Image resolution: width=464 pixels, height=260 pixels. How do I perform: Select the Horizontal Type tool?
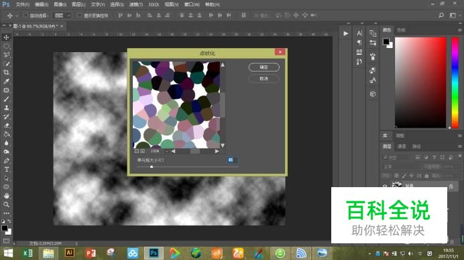tap(6, 169)
